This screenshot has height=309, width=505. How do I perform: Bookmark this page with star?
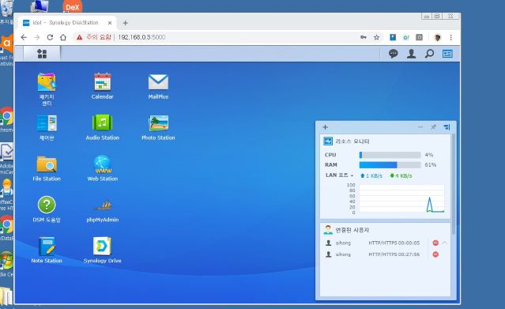(376, 37)
